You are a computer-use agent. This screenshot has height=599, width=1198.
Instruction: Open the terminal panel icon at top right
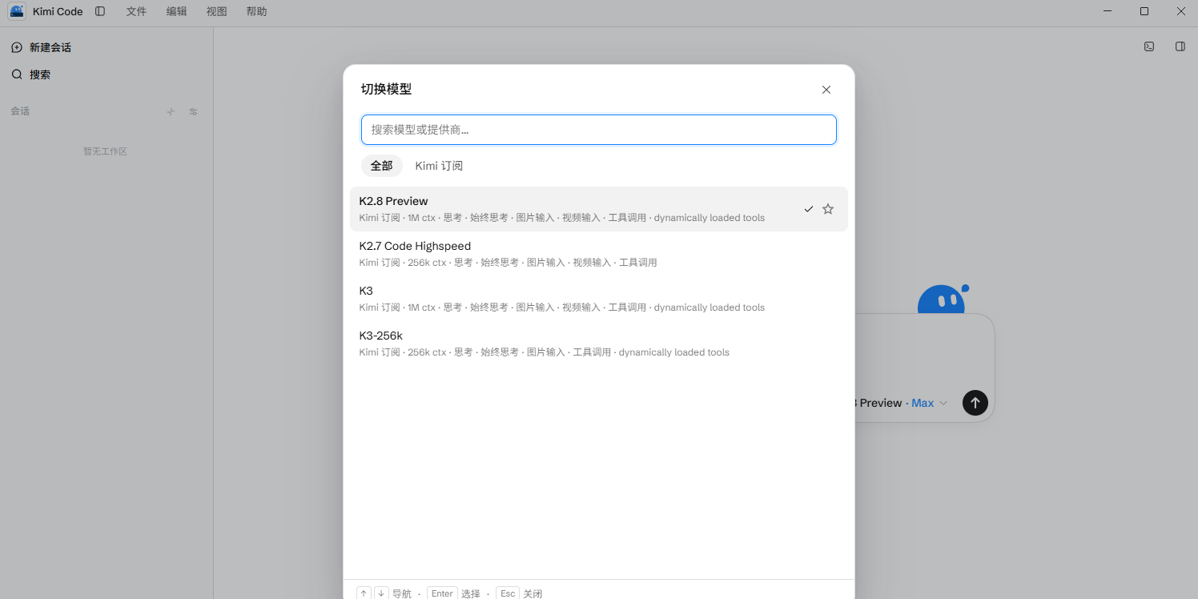point(1149,46)
